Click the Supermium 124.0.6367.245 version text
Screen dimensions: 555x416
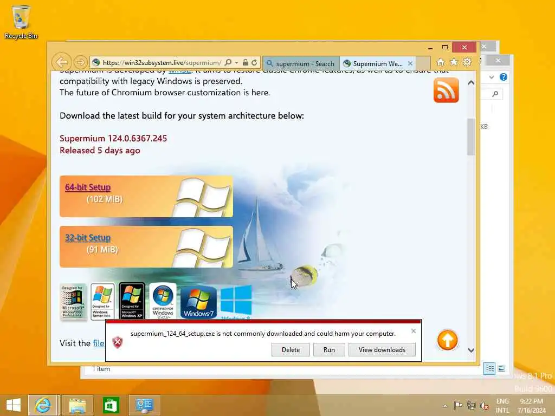113,138
